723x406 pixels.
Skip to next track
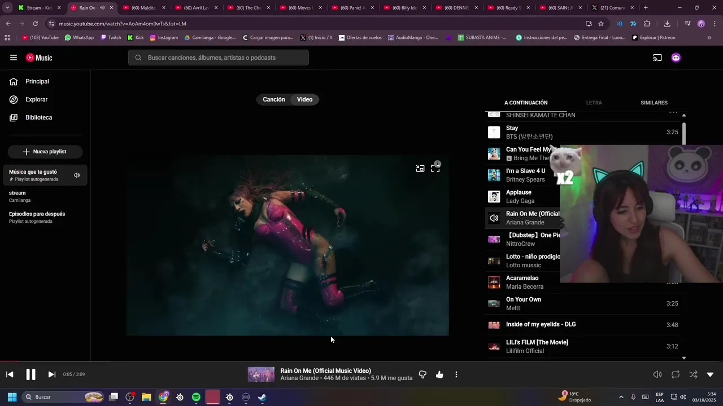(x=51, y=374)
